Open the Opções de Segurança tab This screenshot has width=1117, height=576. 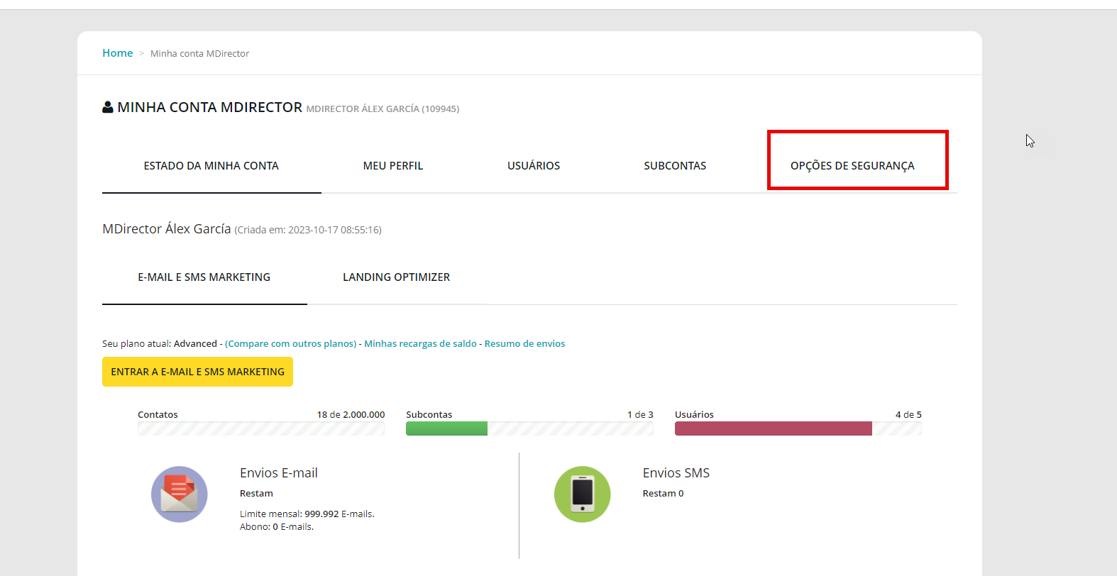click(852, 166)
